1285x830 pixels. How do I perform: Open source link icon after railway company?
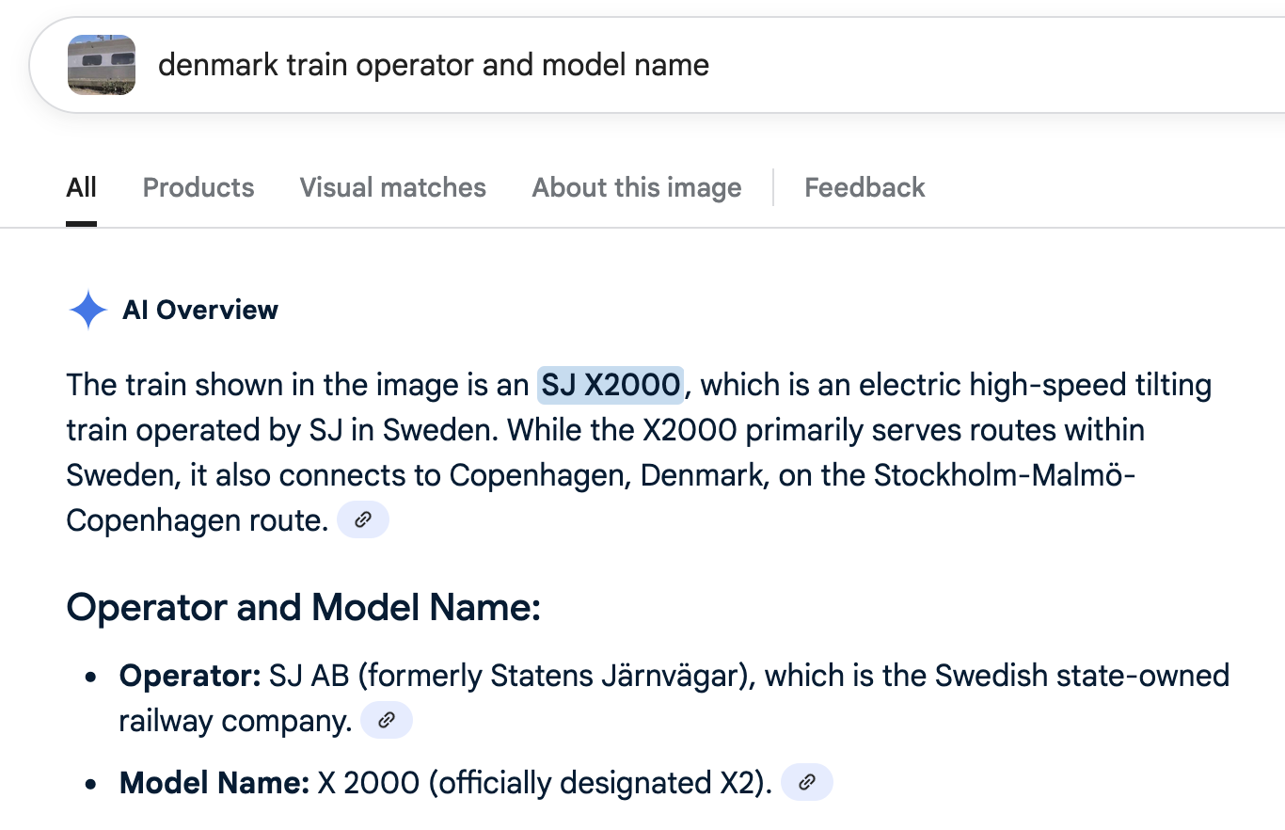386,721
